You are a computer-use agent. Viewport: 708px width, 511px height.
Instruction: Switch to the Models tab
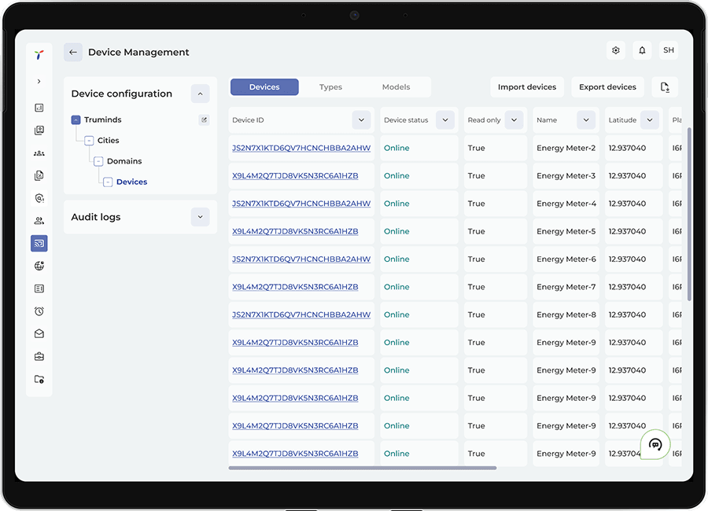396,87
